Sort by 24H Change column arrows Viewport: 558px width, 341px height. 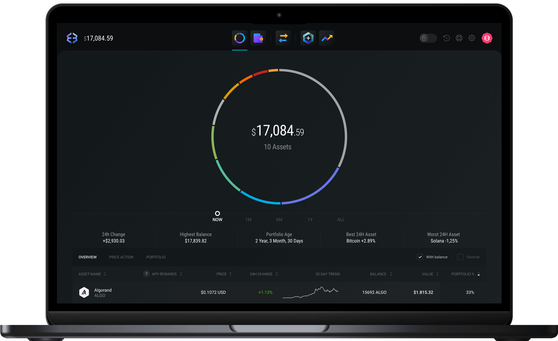click(x=276, y=274)
